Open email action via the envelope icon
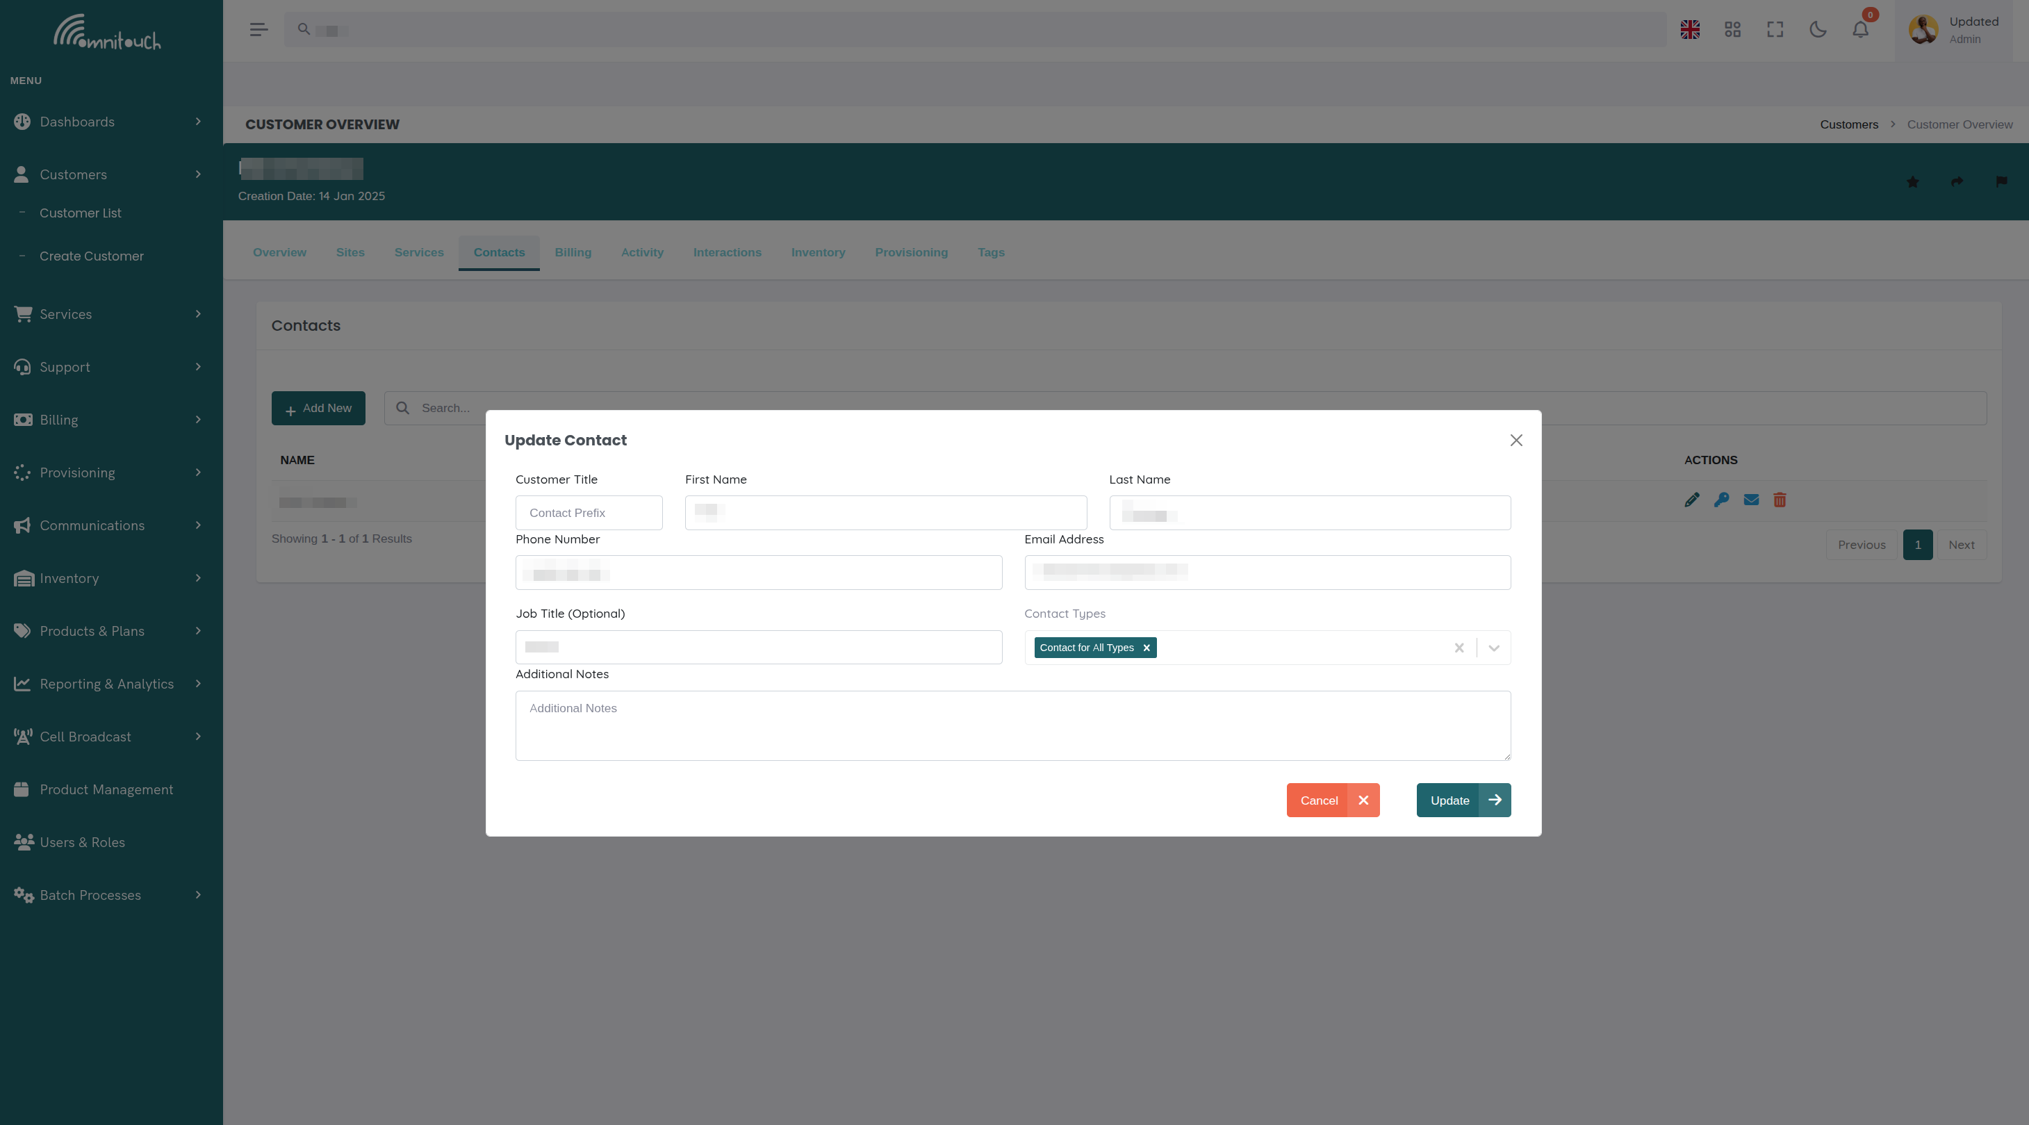Image resolution: width=2029 pixels, height=1125 pixels. [x=1751, y=500]
